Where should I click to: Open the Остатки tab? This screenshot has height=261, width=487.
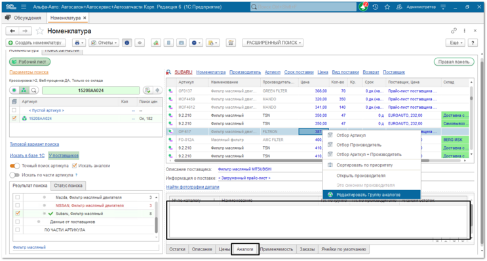[178, 249]
